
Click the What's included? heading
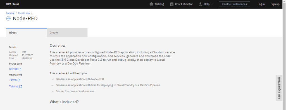[64, 102]
